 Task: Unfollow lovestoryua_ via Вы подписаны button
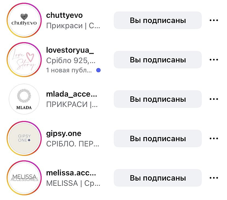click(x=158, y=60)
